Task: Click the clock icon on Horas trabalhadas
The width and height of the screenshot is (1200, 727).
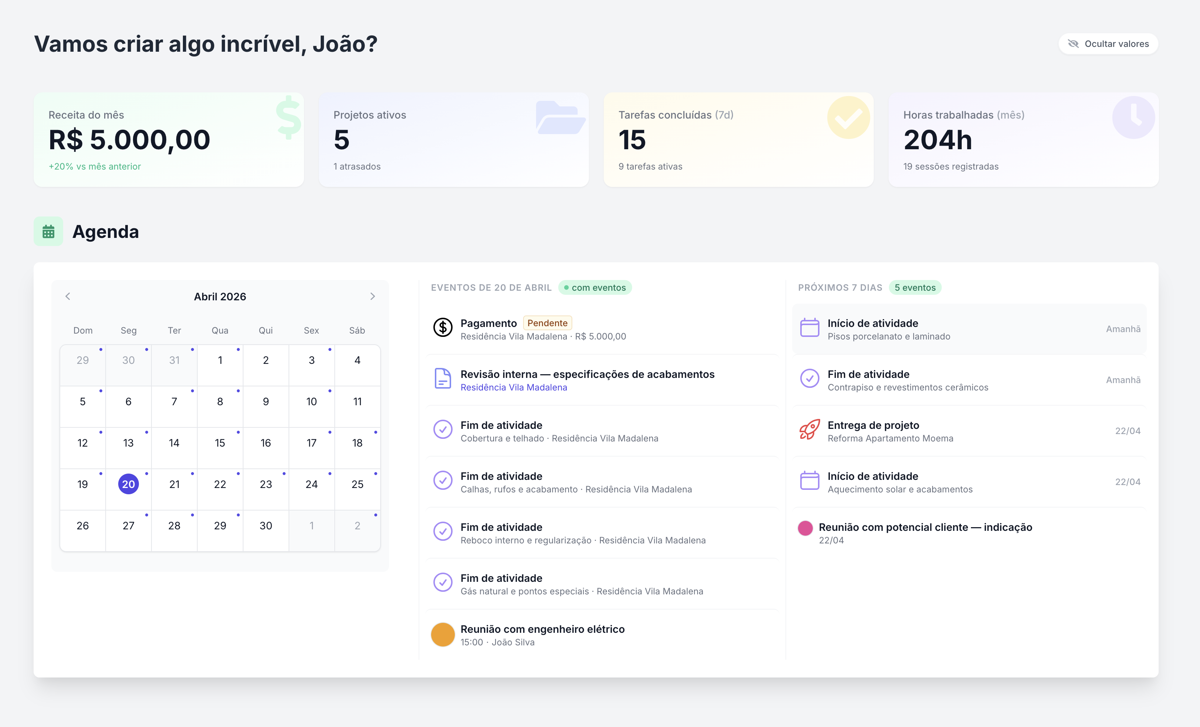Action: tap(1133, 117)
